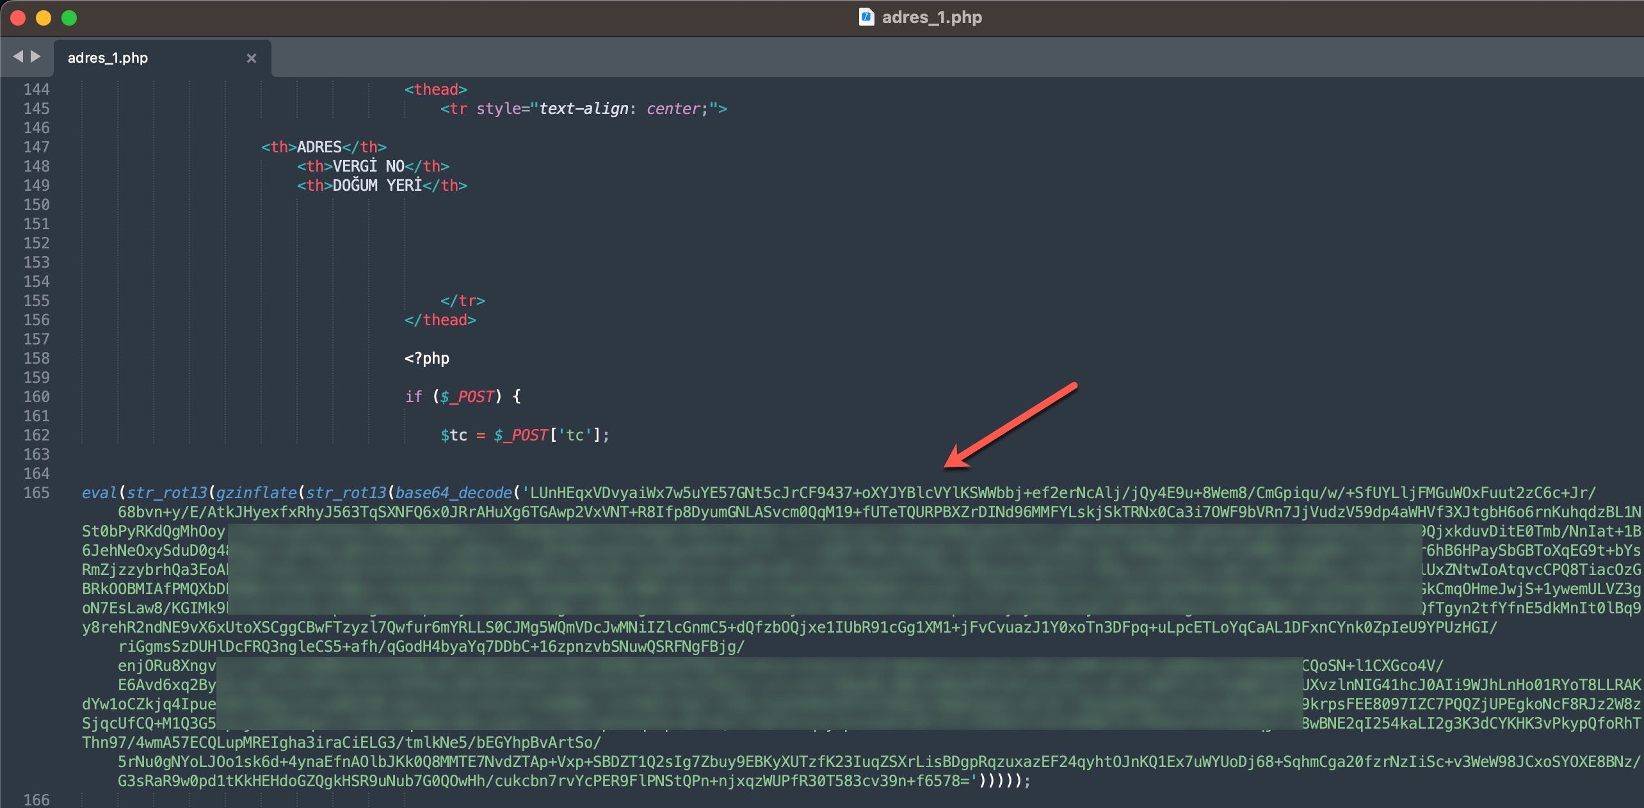Click the eval function call
This screenshot has width=1644, height=808.
point(99,493)
